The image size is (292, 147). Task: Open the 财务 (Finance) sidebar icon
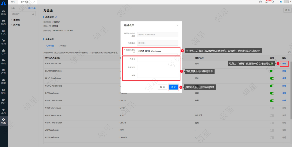pos(4,91)
